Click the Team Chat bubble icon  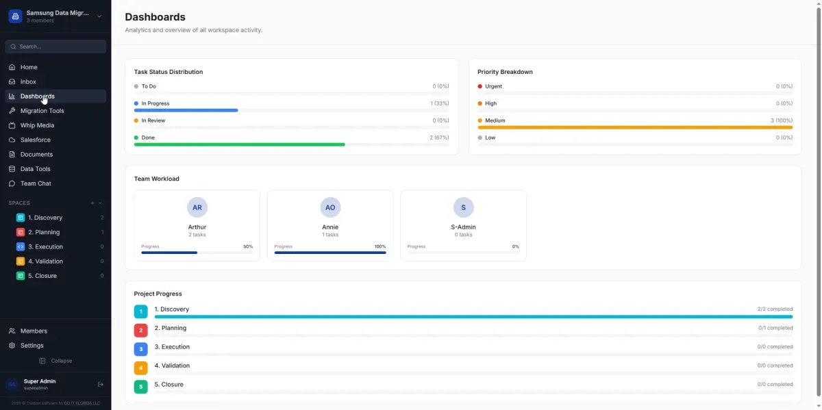[12, 183]
